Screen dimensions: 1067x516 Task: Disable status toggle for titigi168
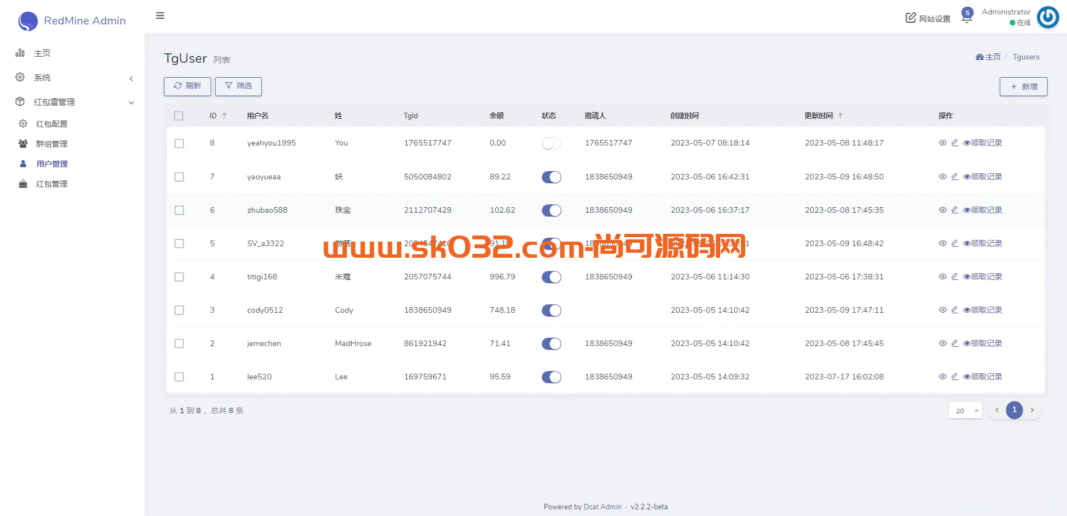click(x=551, y=277)
